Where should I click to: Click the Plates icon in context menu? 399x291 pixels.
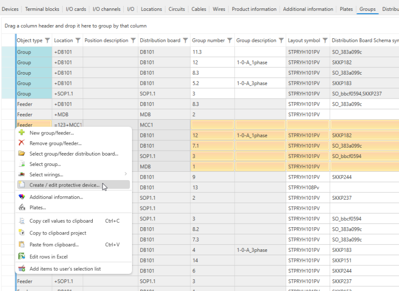coord(21,208)
